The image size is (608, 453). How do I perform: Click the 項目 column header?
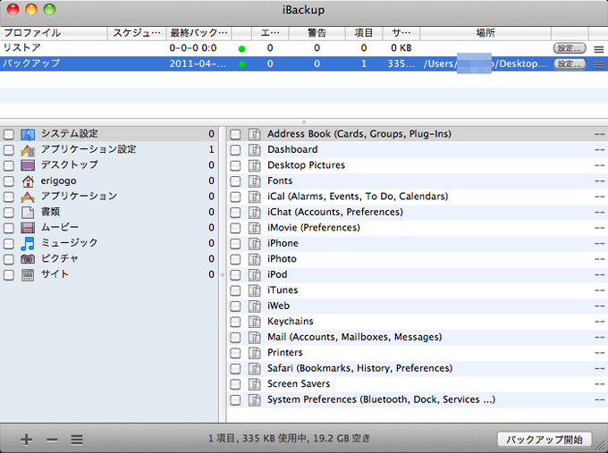click(x=364, y=33)
